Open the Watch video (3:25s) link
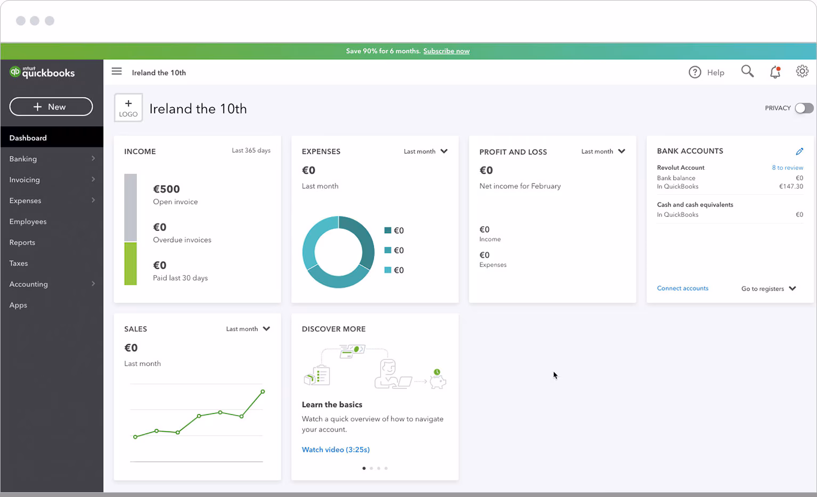 coord(336,450)
